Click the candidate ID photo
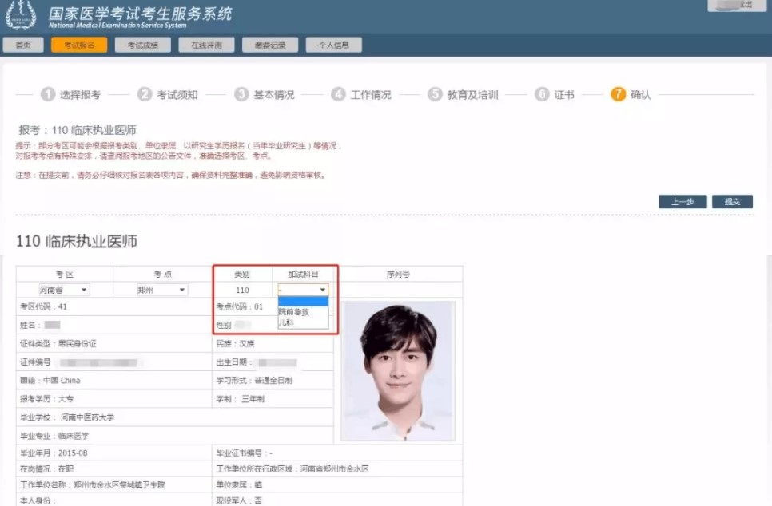Image resolution: width=772 pixels, height=506 pixels. (398, 370)
